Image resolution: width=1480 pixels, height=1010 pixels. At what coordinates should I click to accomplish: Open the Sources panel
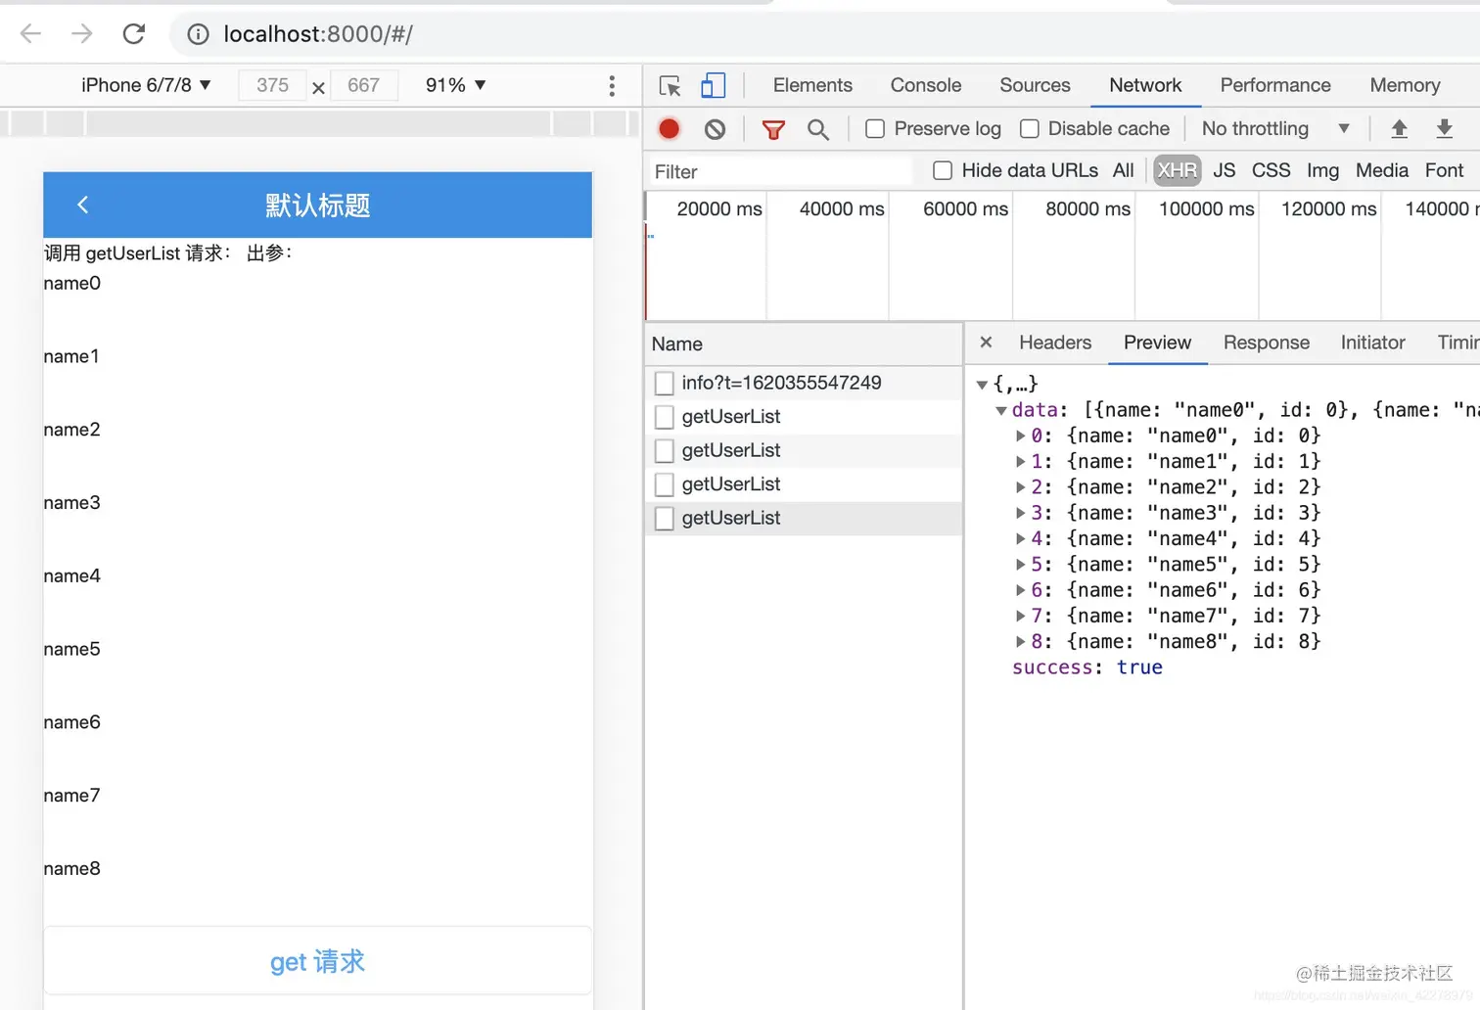click(x=1035, y=85)
